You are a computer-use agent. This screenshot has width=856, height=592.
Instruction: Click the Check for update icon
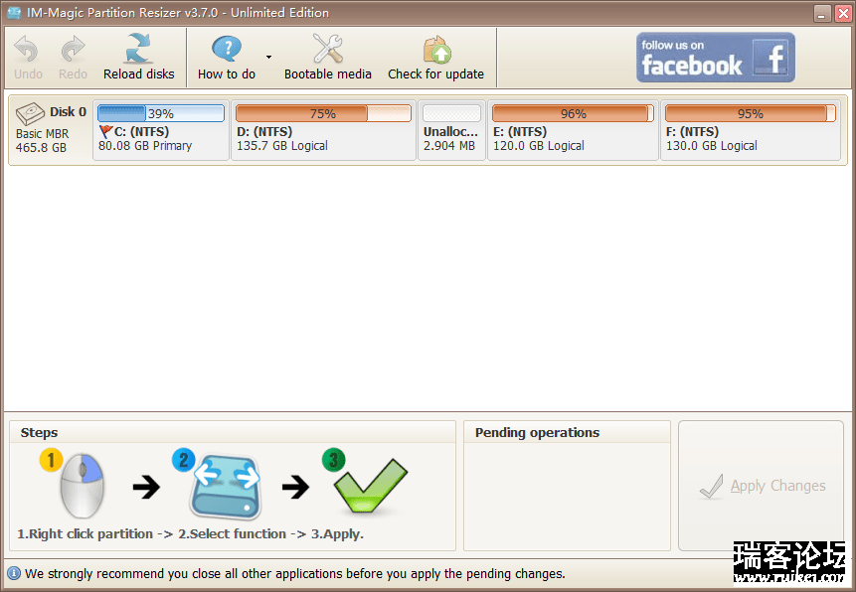pos(437,50)
